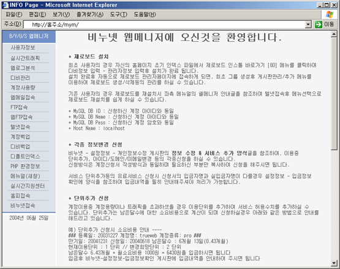Screen dimensions: 340x269
Task: Click the Internet Explorer title bar icon
Action: tap(5, 5)
